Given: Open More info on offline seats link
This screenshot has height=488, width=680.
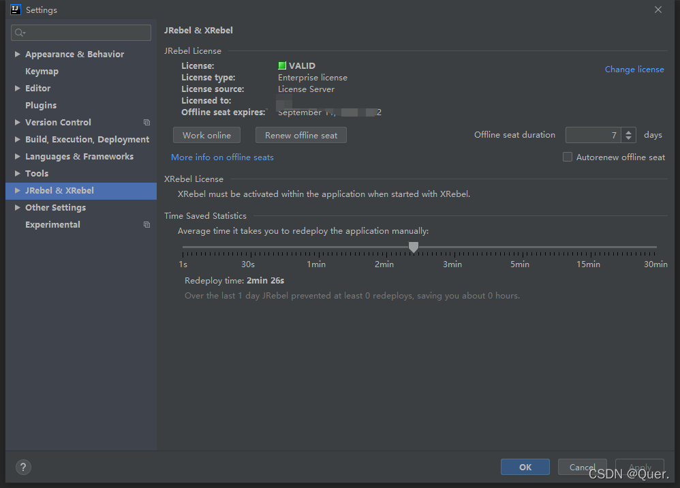Looking at the screenshot, I should pyautogui.click(x=222, y=157).
